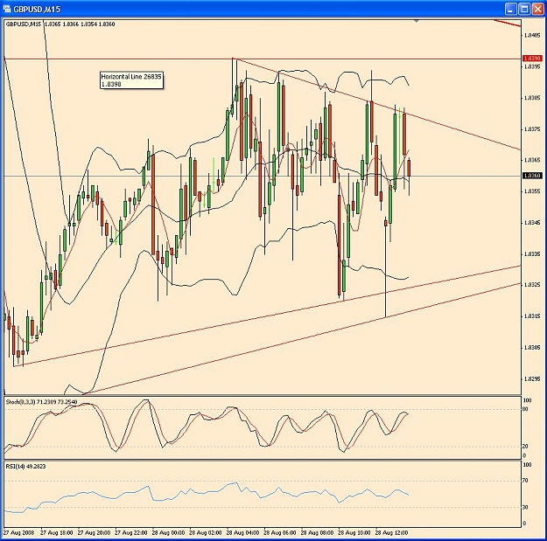Click the 28 Aug 12:00 time label
Viewport: 547px width, 541px height.
[x=391, y=532]
